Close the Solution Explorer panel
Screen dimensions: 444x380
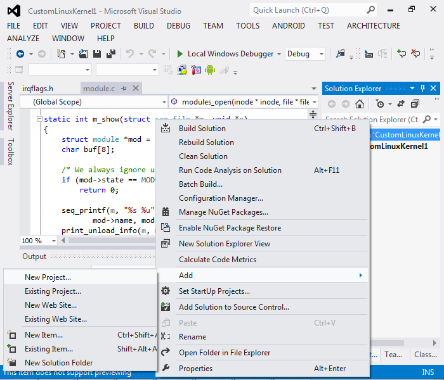[433, 88]
